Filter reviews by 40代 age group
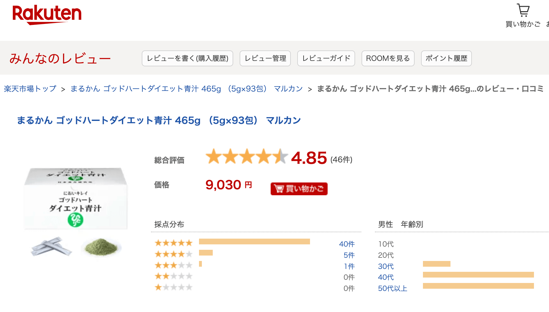 (386, 277)
